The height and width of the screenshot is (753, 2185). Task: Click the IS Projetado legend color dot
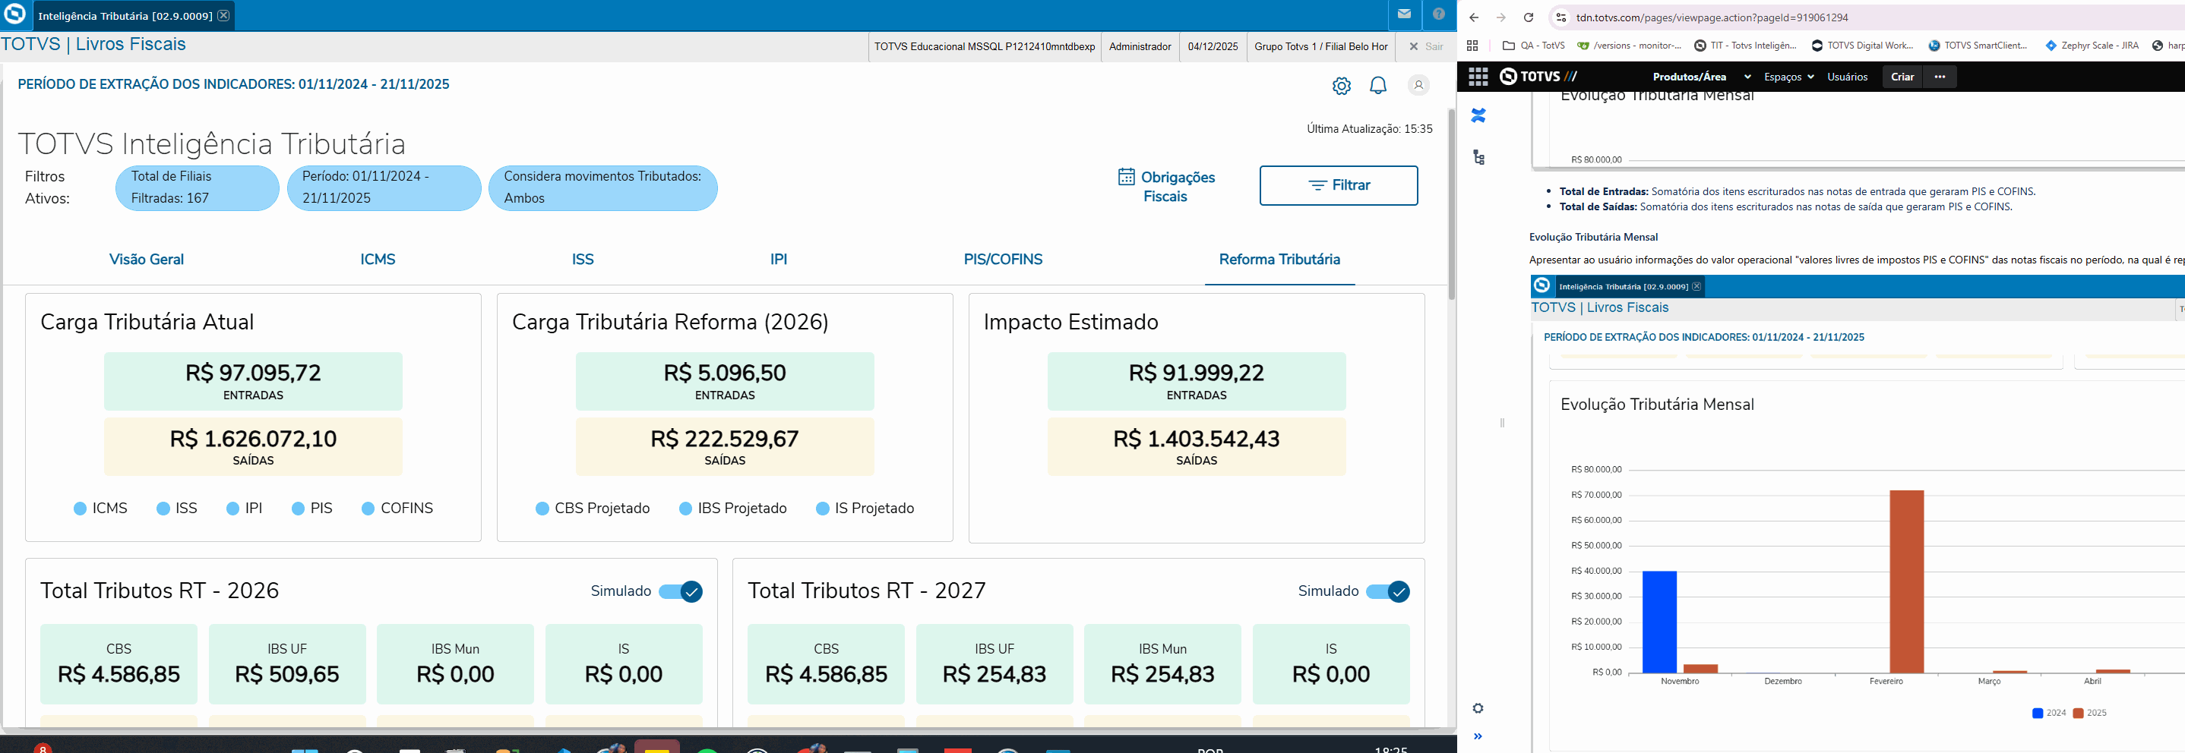[822, 509]
